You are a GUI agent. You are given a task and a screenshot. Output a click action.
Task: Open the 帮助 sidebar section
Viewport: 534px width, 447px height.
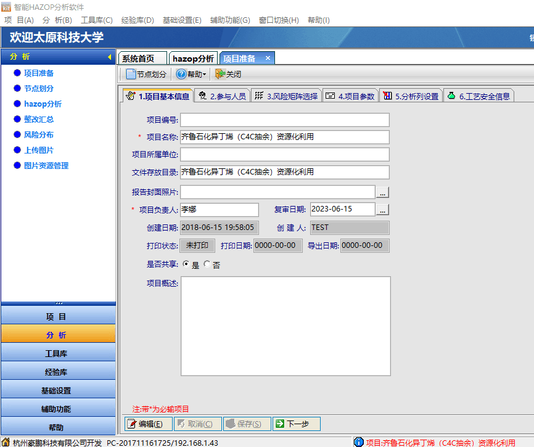(58, 426)
